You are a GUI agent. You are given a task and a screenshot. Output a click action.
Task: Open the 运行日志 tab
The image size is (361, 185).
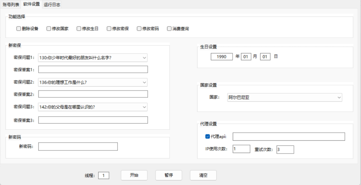[52, 4]
